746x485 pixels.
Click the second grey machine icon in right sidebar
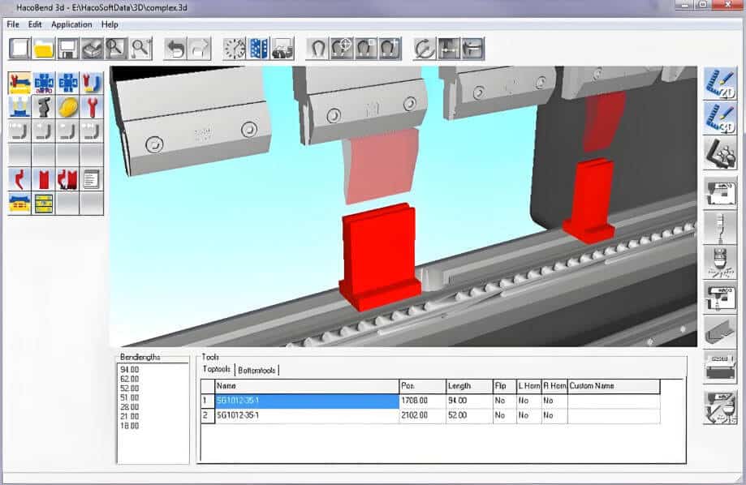tap(720, 298)
